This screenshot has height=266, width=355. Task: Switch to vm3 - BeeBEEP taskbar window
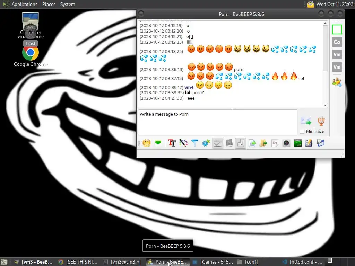[x=33, y=262]
